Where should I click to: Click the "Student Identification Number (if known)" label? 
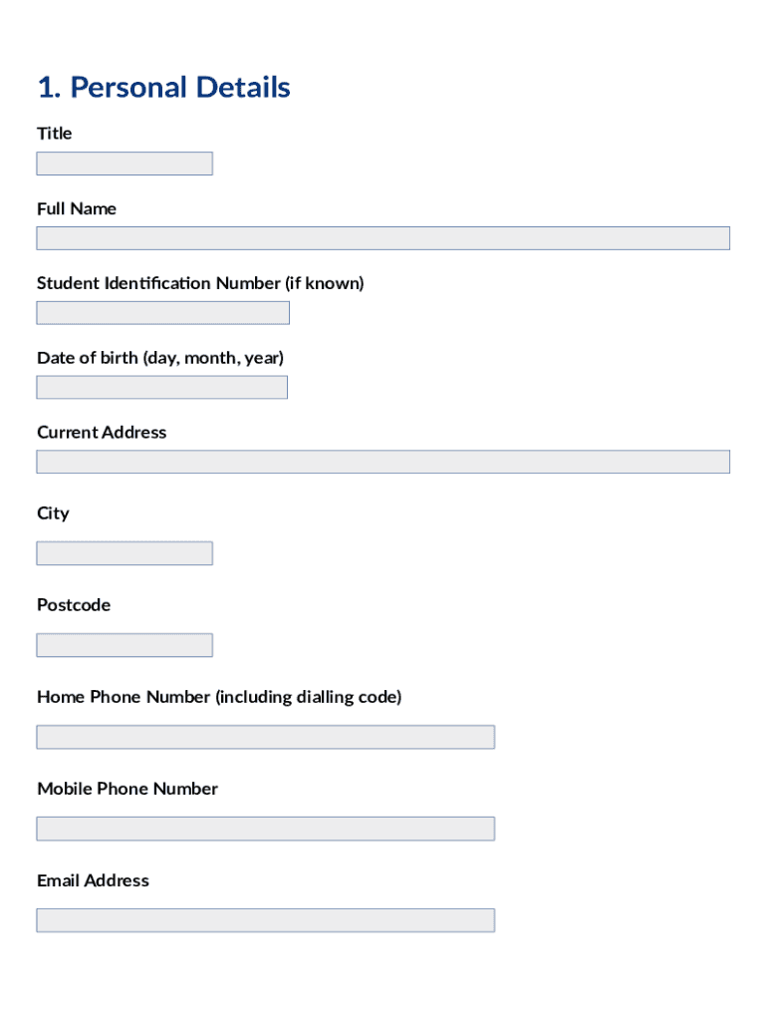coord(200,283)
